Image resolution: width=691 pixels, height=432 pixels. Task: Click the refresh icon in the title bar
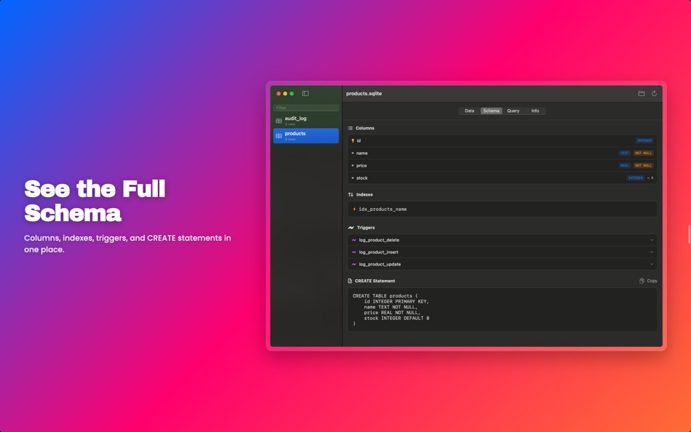pyautogui.click(x=653, y=93)
